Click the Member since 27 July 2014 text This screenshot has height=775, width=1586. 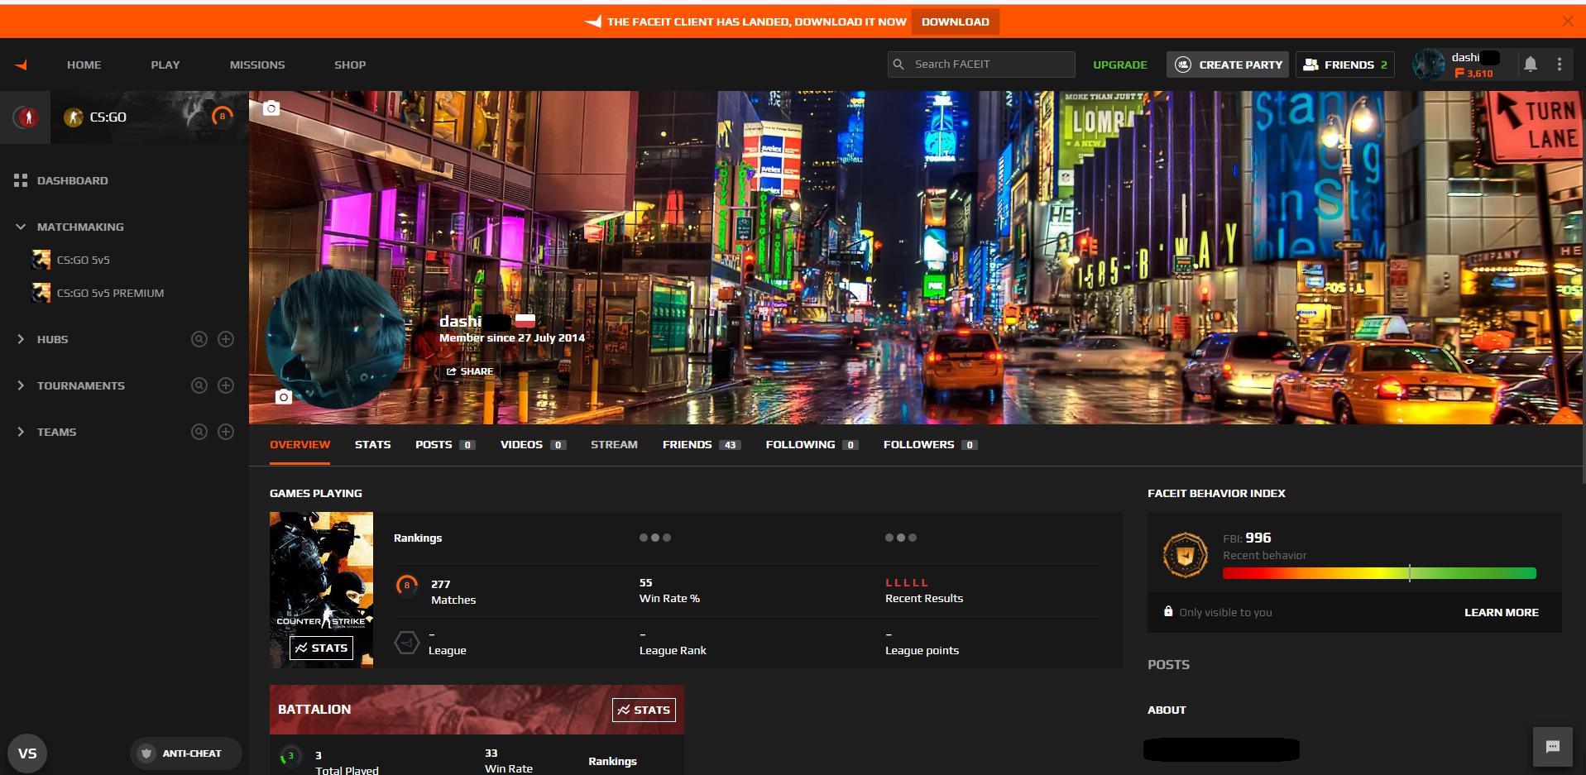(x=512, y=337)
